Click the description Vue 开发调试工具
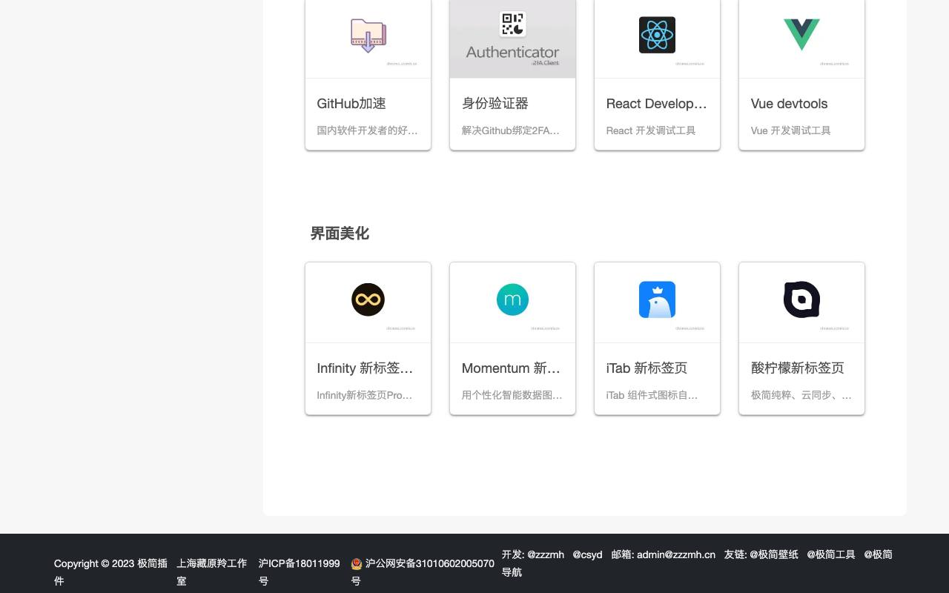The width and height of the screenshot is (949, 593). pos(790,130)
